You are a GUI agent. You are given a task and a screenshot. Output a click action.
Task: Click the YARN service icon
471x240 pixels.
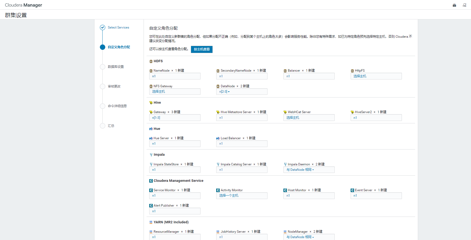tap(151, 222)
